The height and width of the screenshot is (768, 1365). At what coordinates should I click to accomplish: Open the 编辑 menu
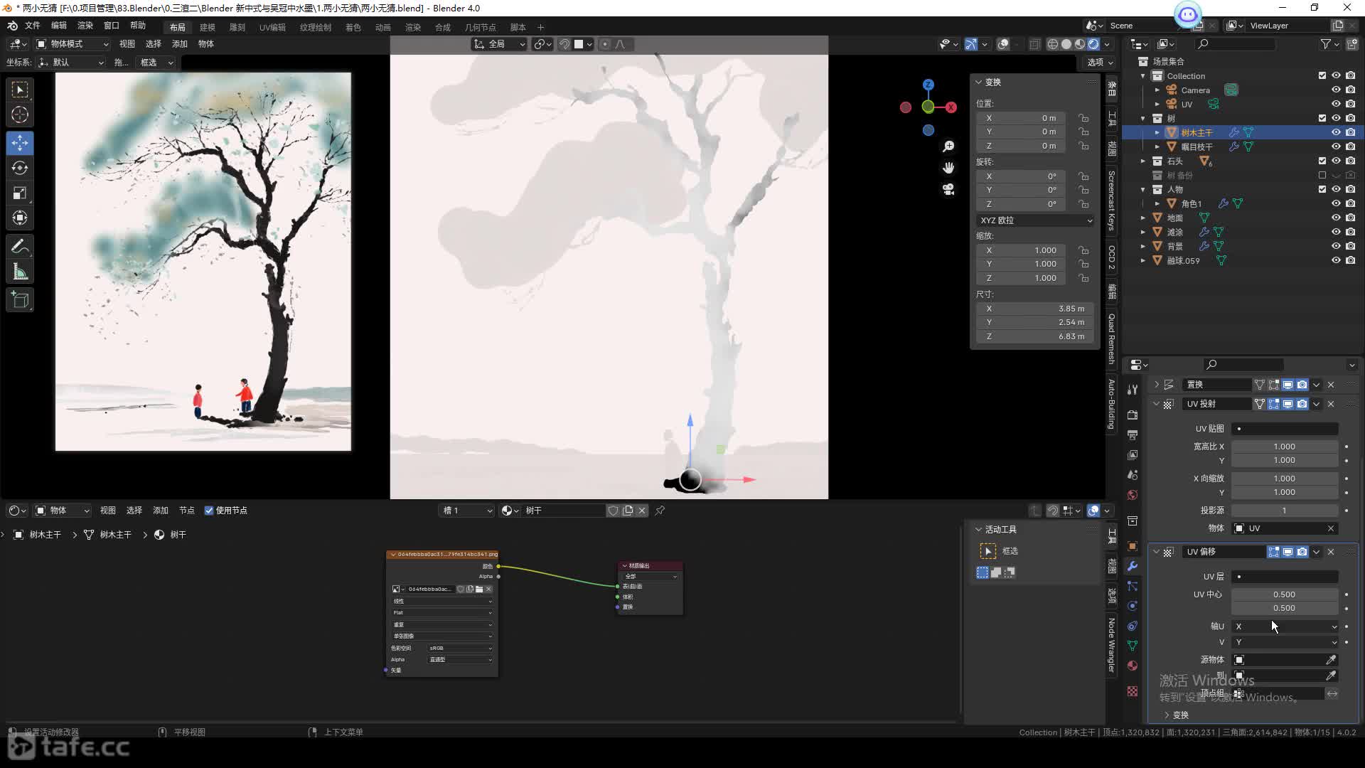coord(59,26)
